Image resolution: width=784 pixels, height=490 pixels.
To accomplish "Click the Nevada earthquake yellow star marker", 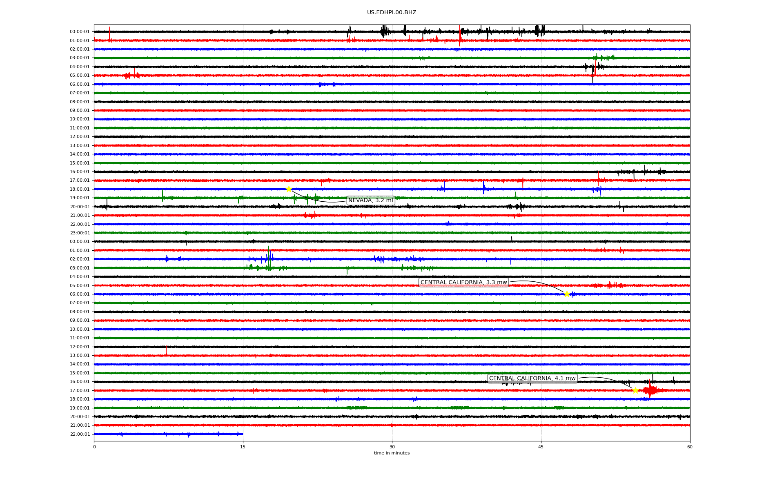I will [x=289, y=189].
